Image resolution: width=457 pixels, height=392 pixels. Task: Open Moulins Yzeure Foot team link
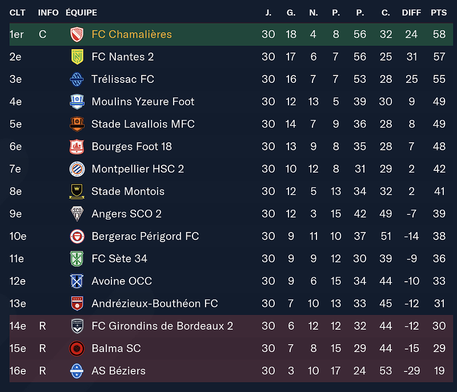click(143, 102)
